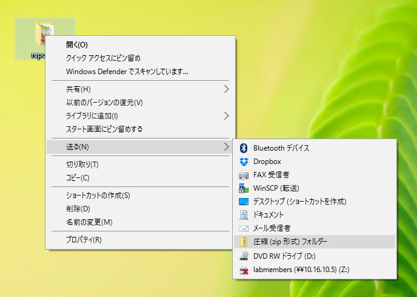The width and height of the screenshot is (417, 297).
Task: Choose プロパティ(R) in the context menu
Action: pyautogui.click(x=84, y=239)
